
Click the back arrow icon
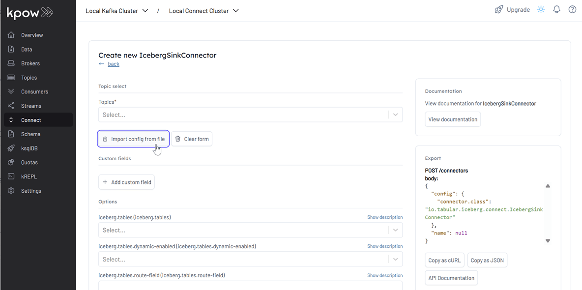(x=102, y=64)
